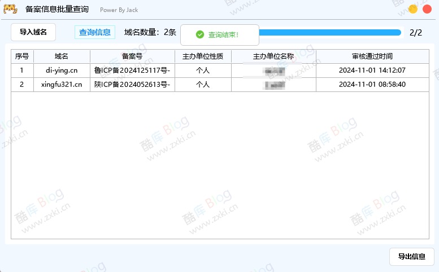Click the Power By Jack credit text
This screenshot has width=439, height=272.
tap(119, 10)
